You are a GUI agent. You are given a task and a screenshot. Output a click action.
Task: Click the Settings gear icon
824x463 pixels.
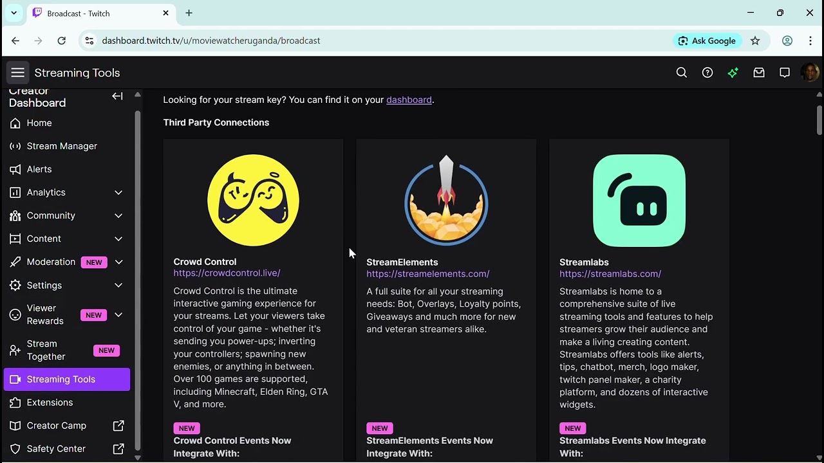(15, 286)
